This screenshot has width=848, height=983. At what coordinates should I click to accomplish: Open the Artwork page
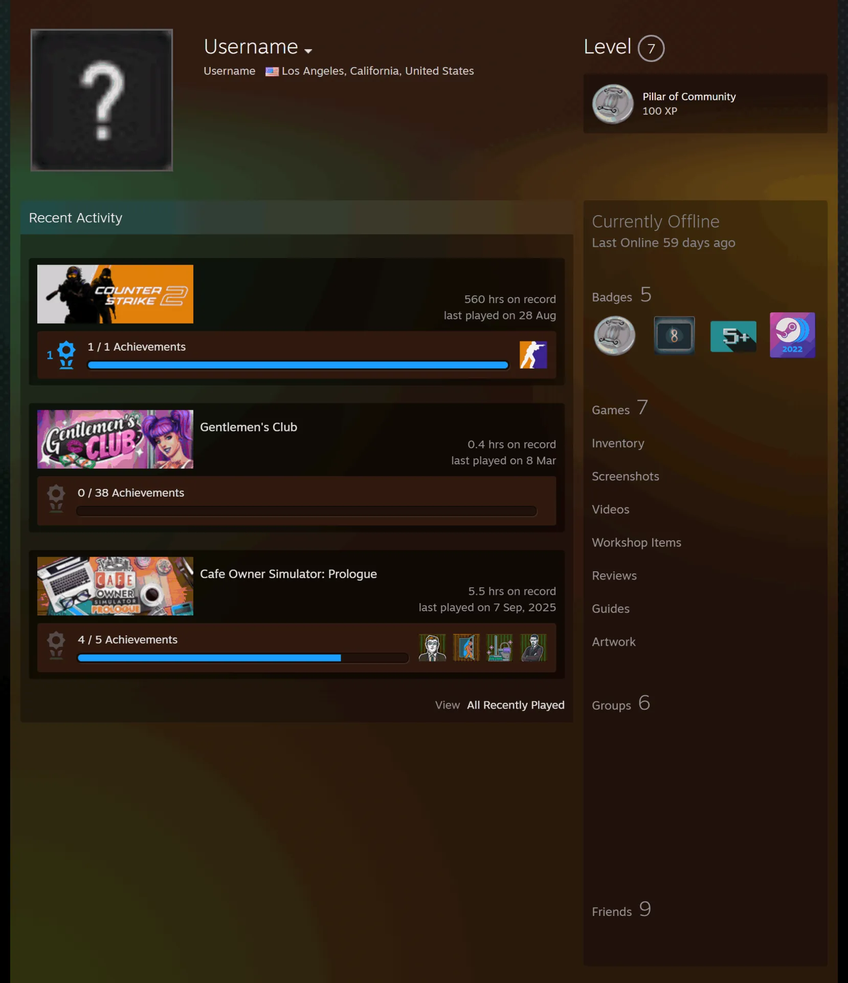(614, 642)
